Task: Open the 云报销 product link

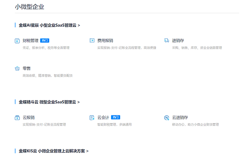Action: tap(29, 117)
